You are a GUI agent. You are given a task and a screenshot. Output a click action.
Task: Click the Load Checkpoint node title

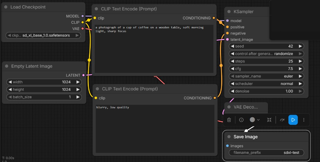point(28,7)
